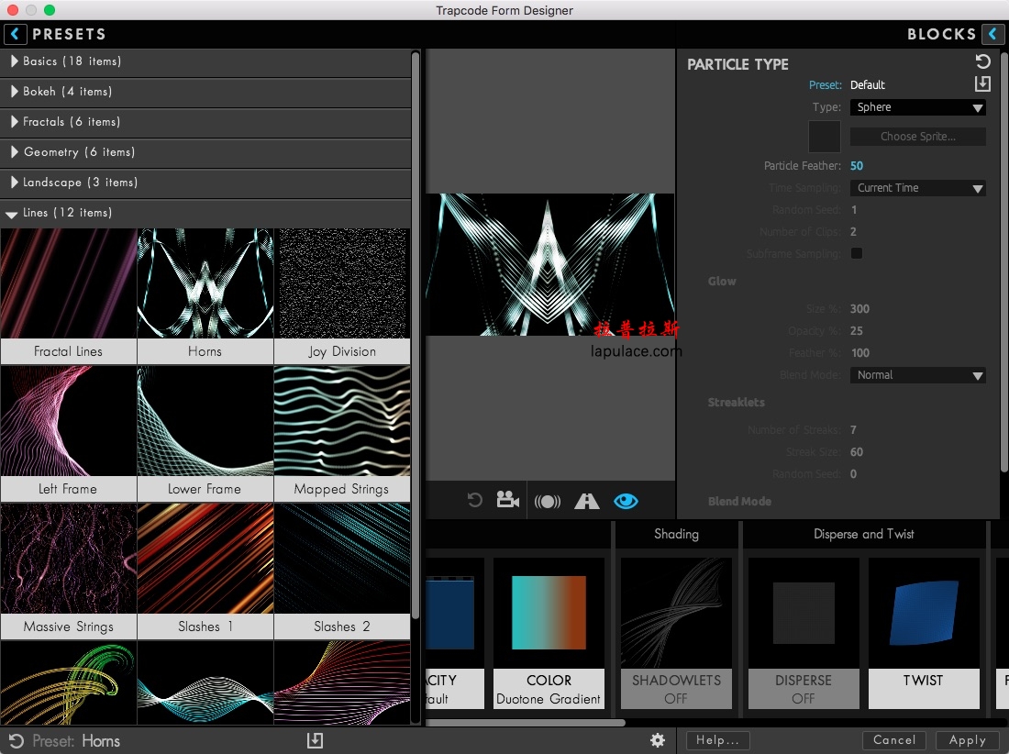The image size is (1009, 754).
Task: Select the Left Frame preset
Action: (x=68, y=434)
